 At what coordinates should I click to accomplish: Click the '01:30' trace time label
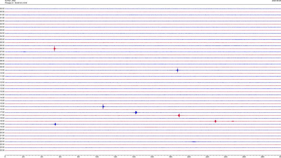2,18
